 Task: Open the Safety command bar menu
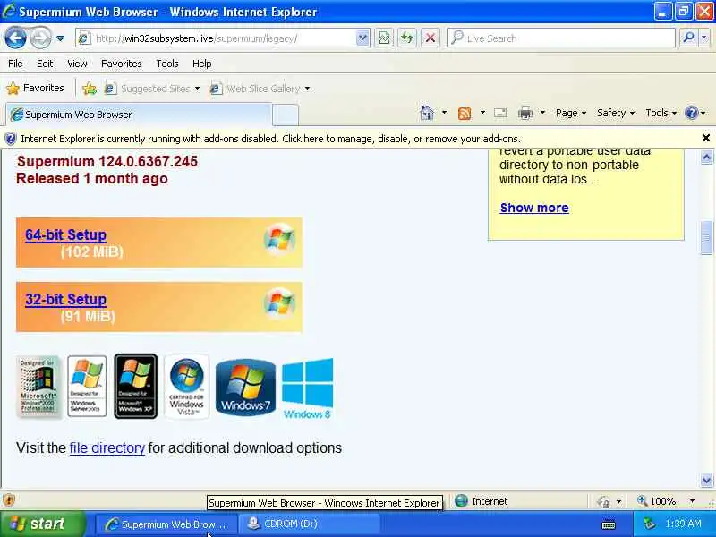coord(616,113)
